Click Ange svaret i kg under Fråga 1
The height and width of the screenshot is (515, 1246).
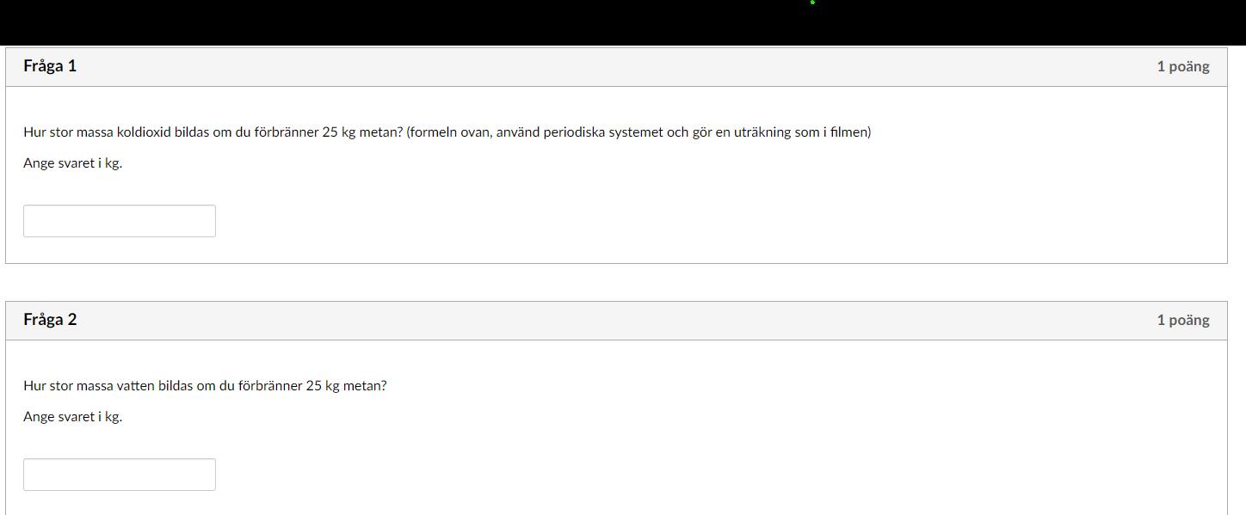click(x=73, y=163)
